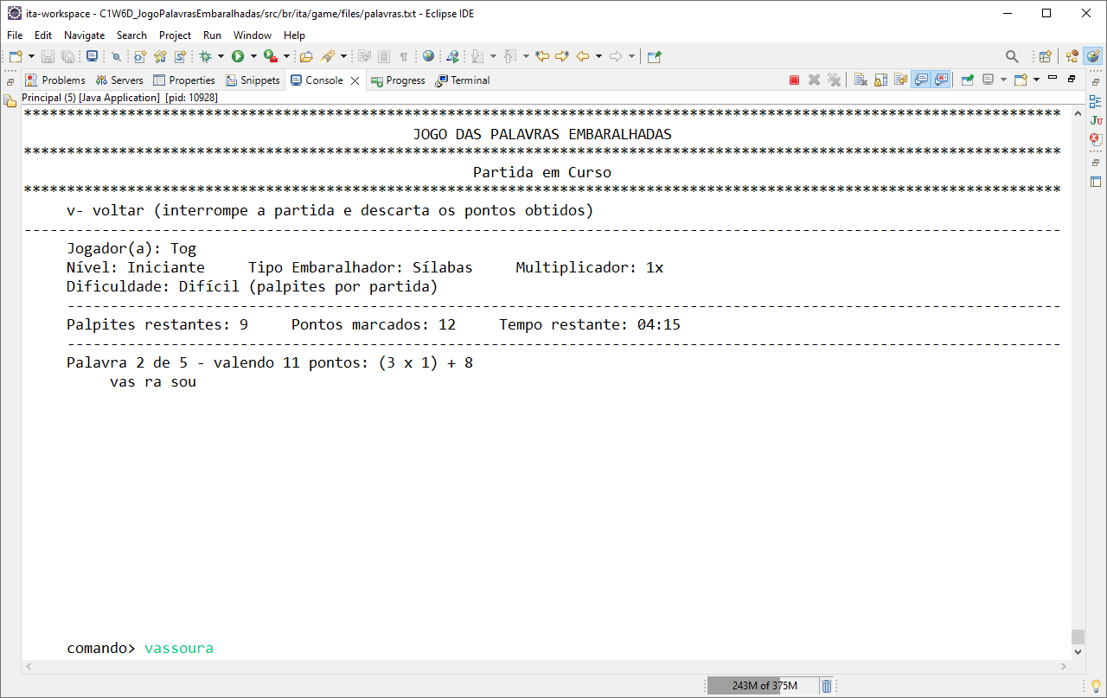Expand the Debug launch dropdown arrow
The width and height of the screenshot is (1107, 698).
tap(221, 56)
